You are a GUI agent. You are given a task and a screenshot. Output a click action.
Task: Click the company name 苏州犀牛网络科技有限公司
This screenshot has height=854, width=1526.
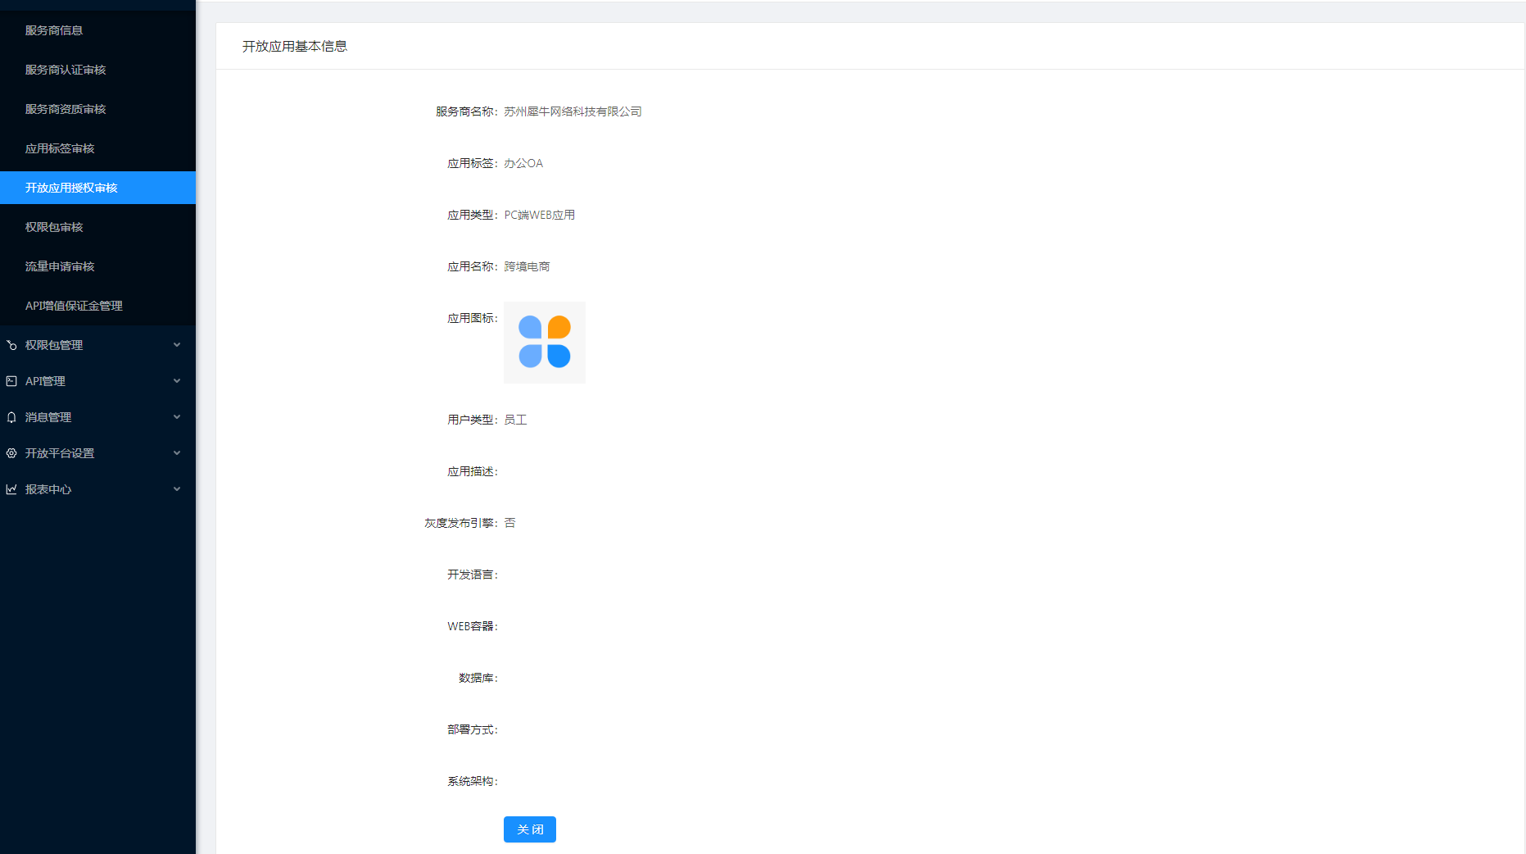[x=573, y=111]
